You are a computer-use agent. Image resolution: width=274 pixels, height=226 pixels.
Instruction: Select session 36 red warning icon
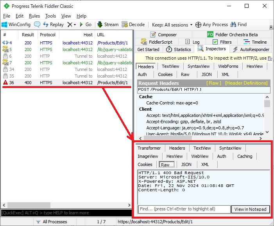coord(5,82)
